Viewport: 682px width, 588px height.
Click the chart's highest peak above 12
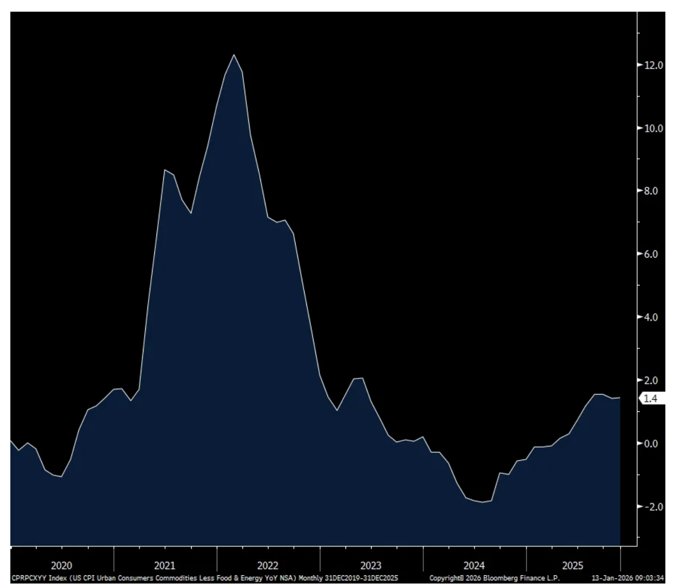[234, 55]
